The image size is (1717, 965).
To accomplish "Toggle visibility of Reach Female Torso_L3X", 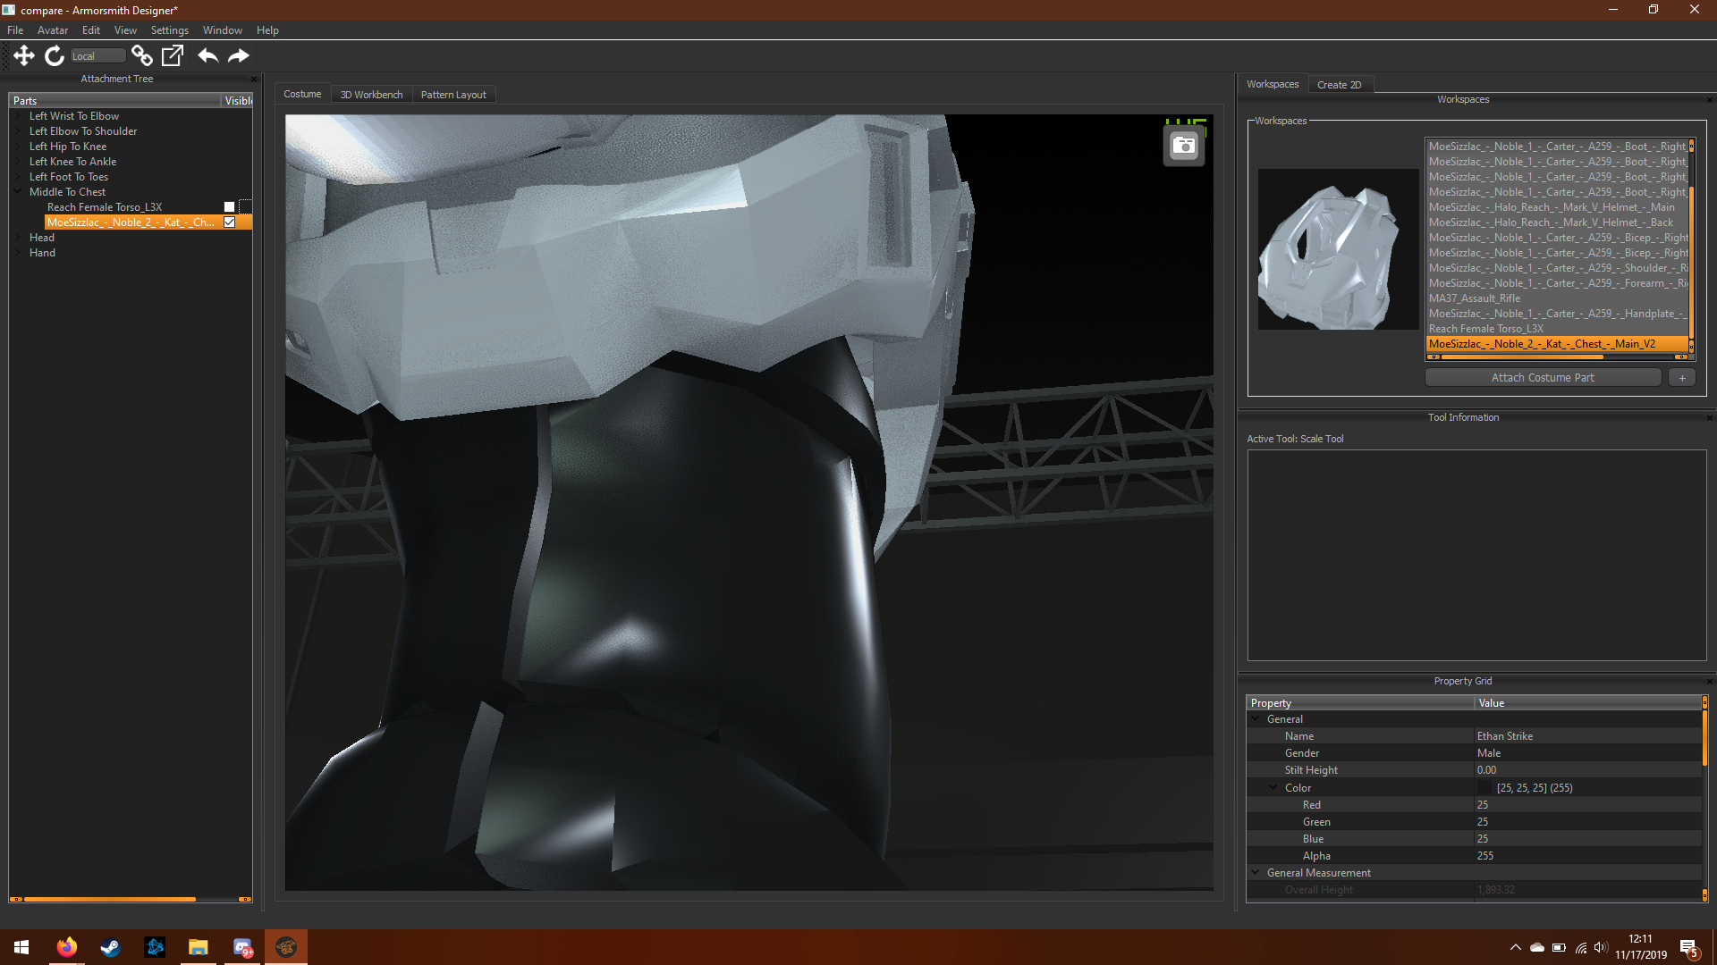I will coord(229,207).
